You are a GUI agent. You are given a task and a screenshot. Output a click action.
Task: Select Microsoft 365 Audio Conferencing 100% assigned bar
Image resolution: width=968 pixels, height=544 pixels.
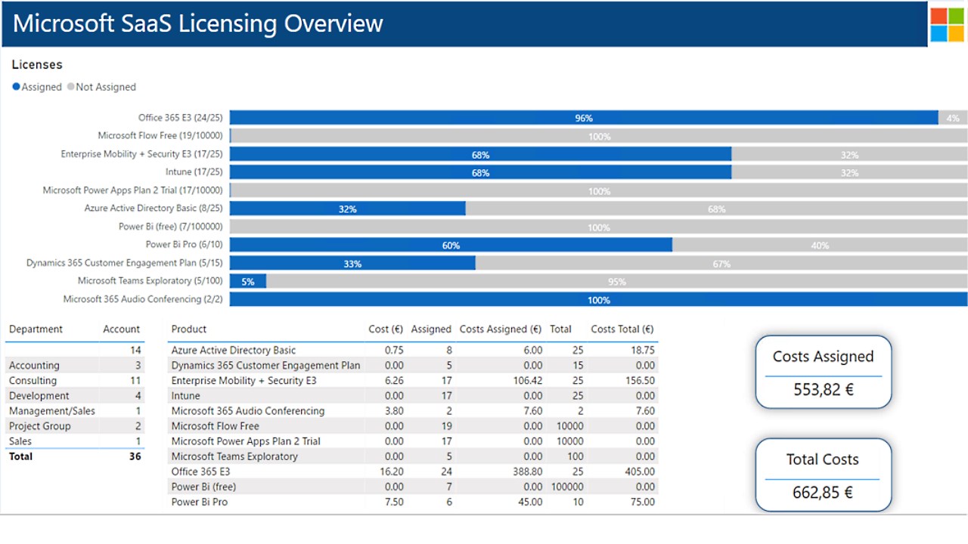599,299
